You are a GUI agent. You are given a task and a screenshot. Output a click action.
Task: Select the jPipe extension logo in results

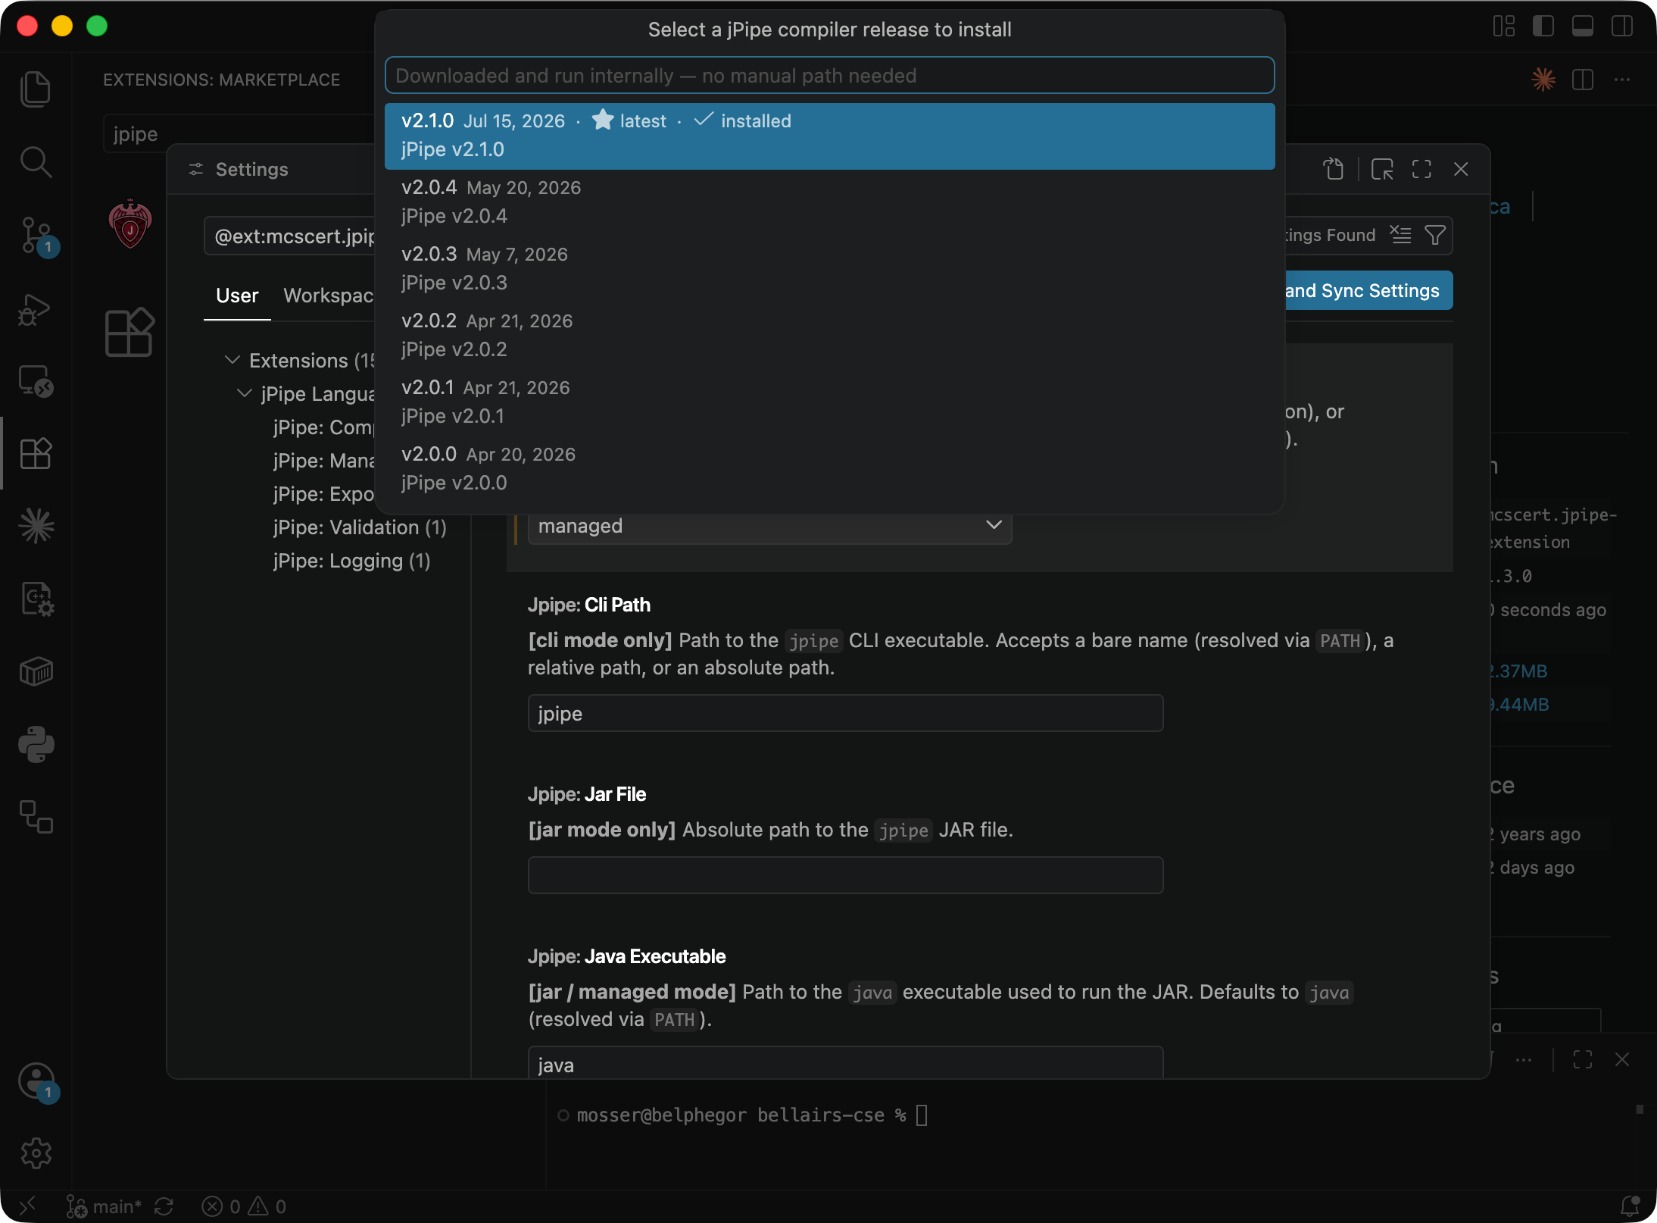(130, 224)
